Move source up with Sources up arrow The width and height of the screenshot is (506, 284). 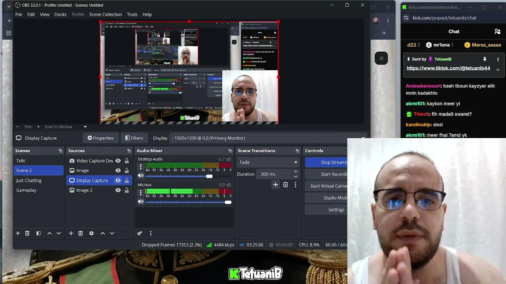tap(103, 233)
